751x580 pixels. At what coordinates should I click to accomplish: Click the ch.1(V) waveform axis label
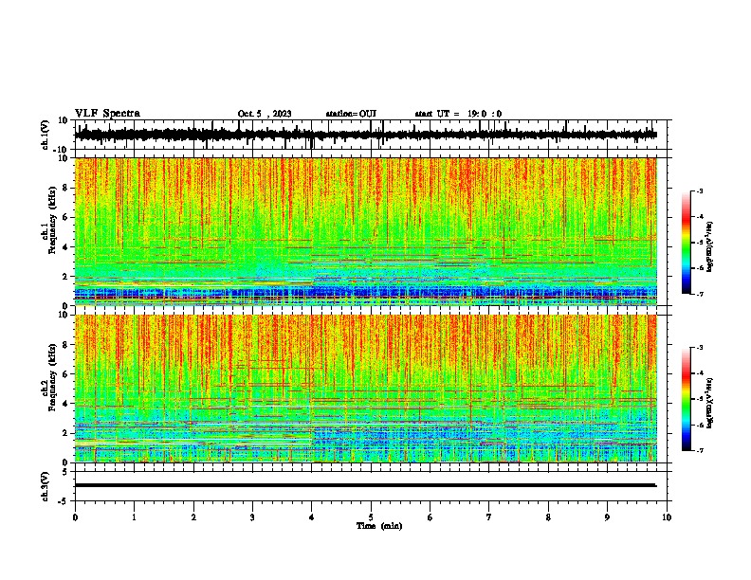coord(46,135)
